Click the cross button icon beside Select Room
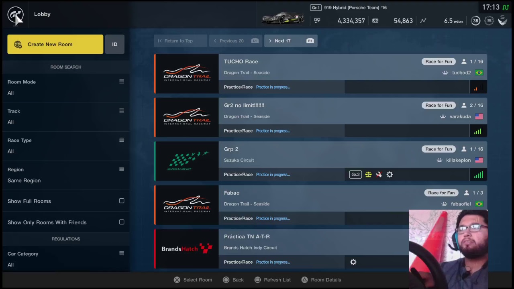The width and height of the screenshot is (514, 289). pos(177,280)
